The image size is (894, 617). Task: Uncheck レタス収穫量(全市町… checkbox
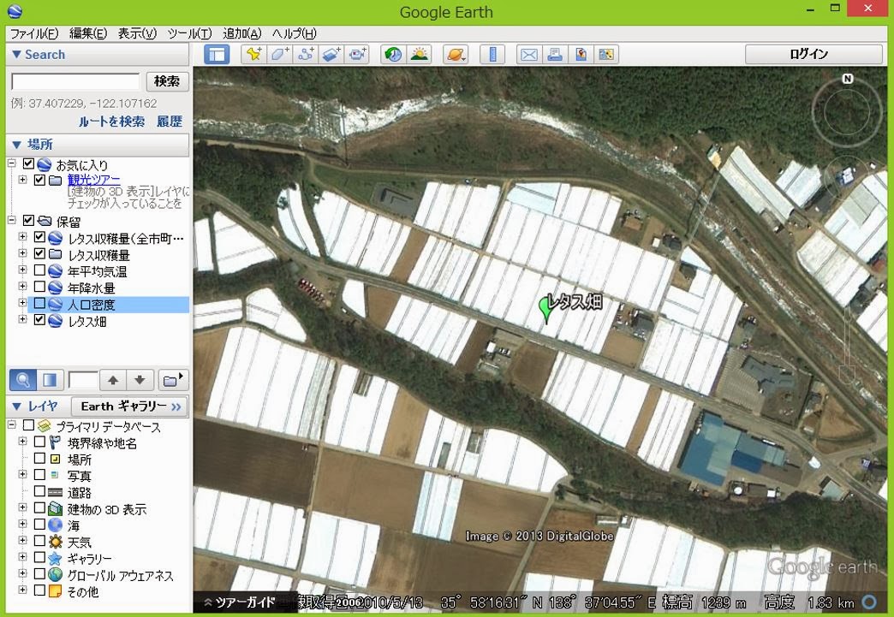[39, 236]
